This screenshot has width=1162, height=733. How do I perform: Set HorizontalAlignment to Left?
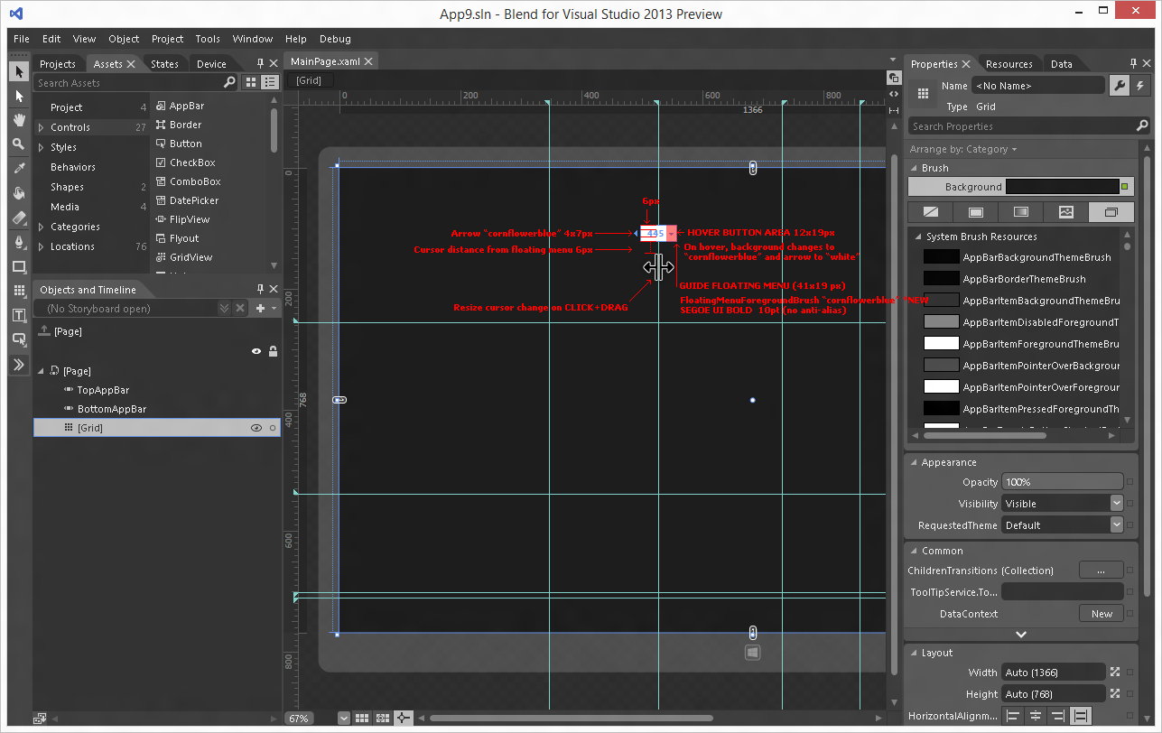point(1014,716)
